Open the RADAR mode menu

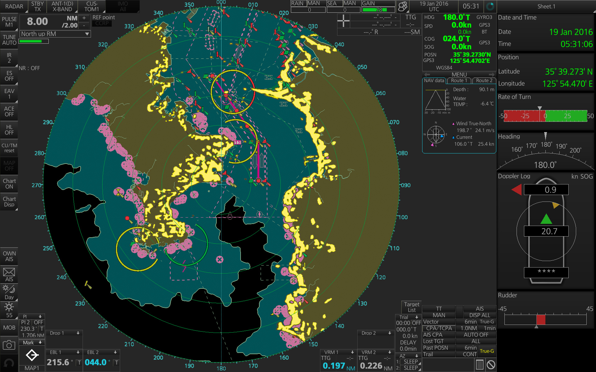[x=14, y=6]
